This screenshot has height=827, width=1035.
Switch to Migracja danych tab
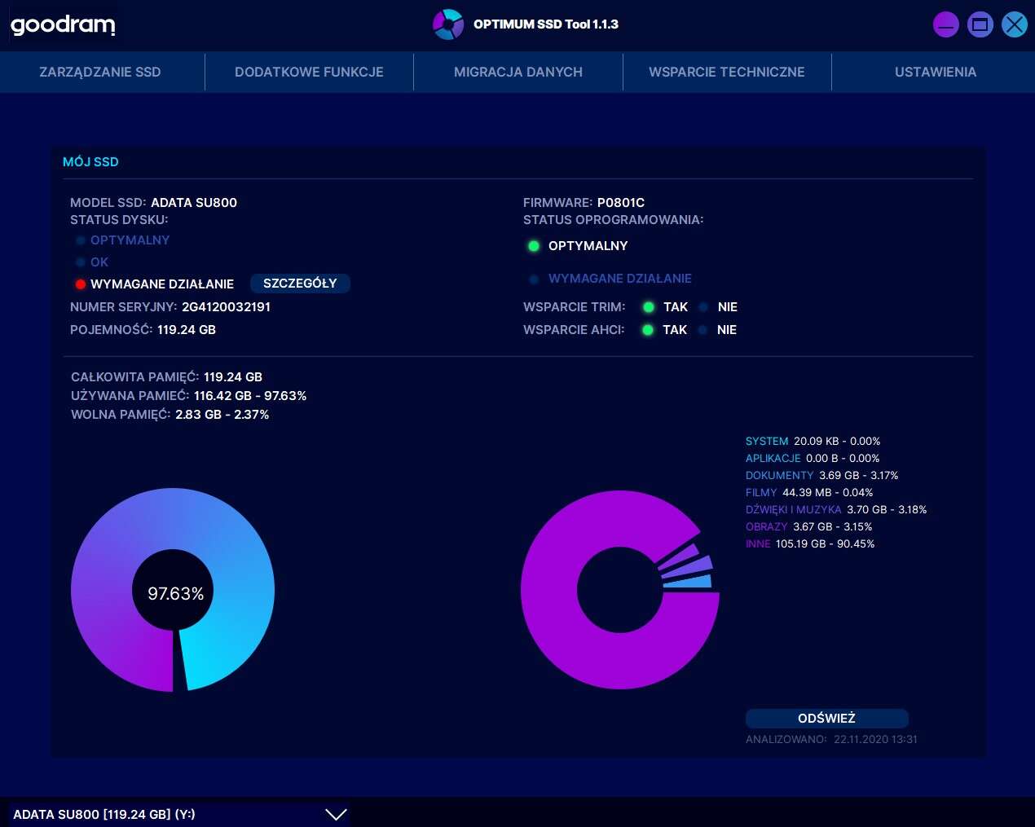pyautogui.click(x=517, y=72)
